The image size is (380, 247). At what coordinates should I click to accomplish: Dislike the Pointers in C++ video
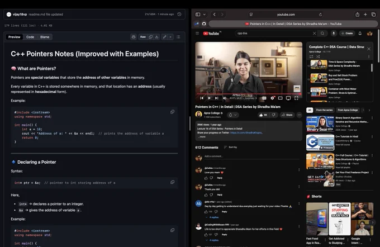pyautogui.click(x=274, y=115)
